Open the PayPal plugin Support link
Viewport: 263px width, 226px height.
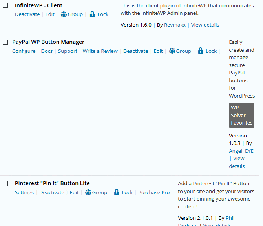(68, 51)
